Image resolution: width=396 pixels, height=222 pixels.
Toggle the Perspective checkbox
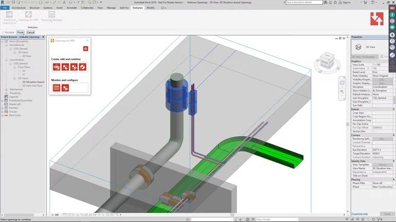pos(374,146)
